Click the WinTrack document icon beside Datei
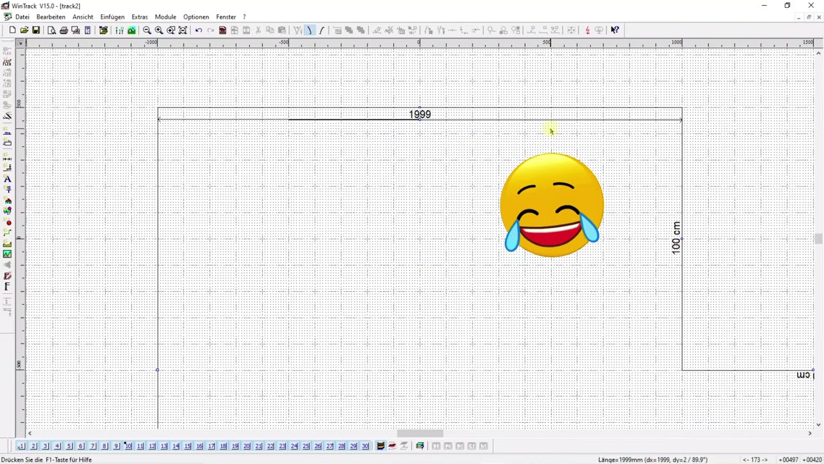 coord(7,17)
